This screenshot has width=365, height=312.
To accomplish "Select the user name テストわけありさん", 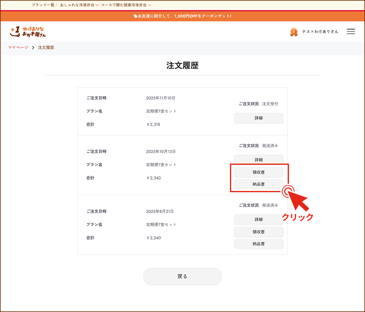I will (320, 31).
